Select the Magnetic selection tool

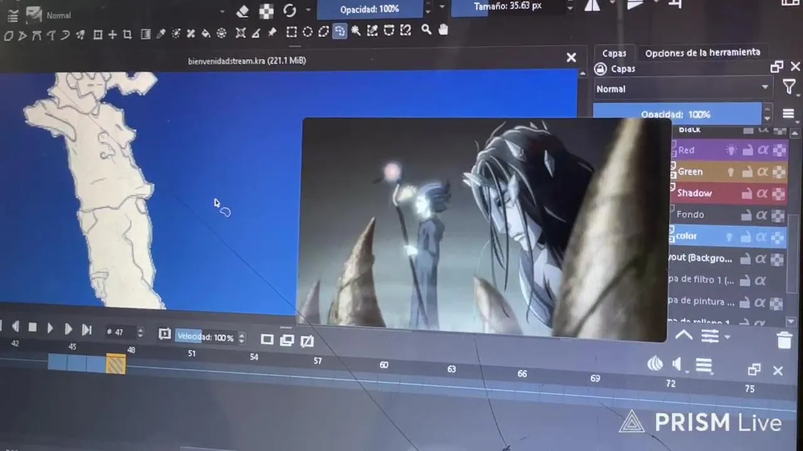click(x=405, y=30)
